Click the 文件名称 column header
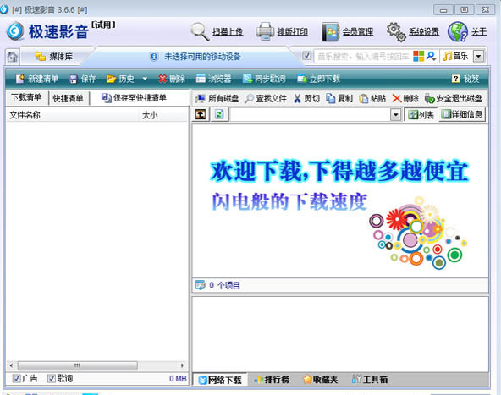Screen dimensions: 501x395 coord(73,115)
